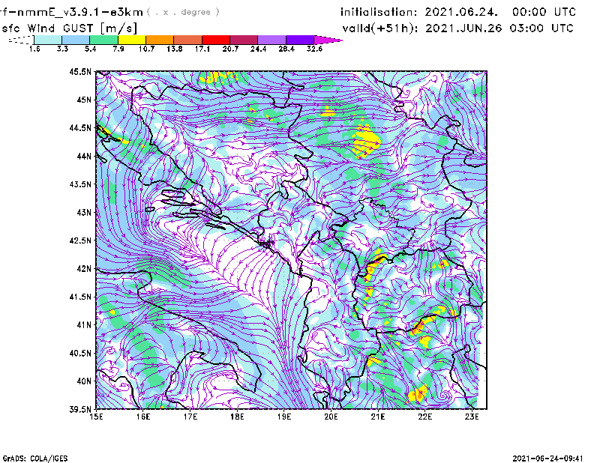Click the '16E' longitude label
Image resolution: width=600 pixels, height=463 pixels.
point(143,417)
